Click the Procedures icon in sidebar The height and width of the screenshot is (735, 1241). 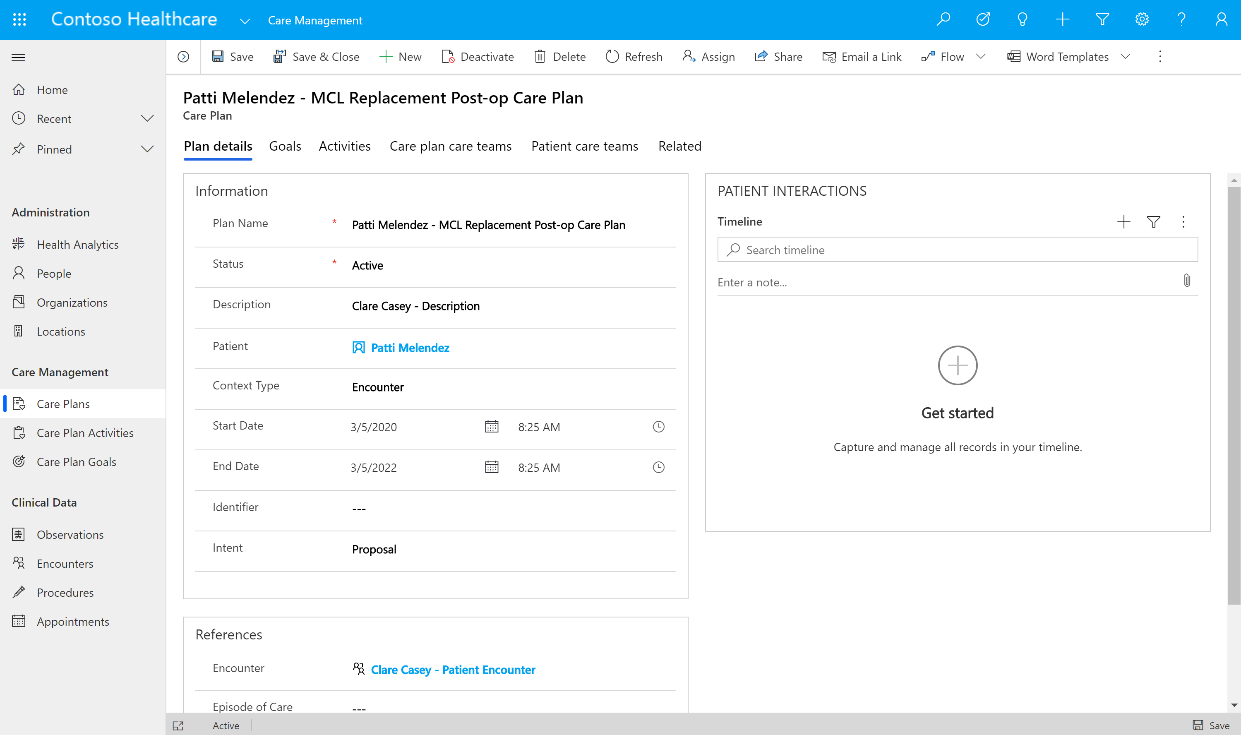coord(19,591)
